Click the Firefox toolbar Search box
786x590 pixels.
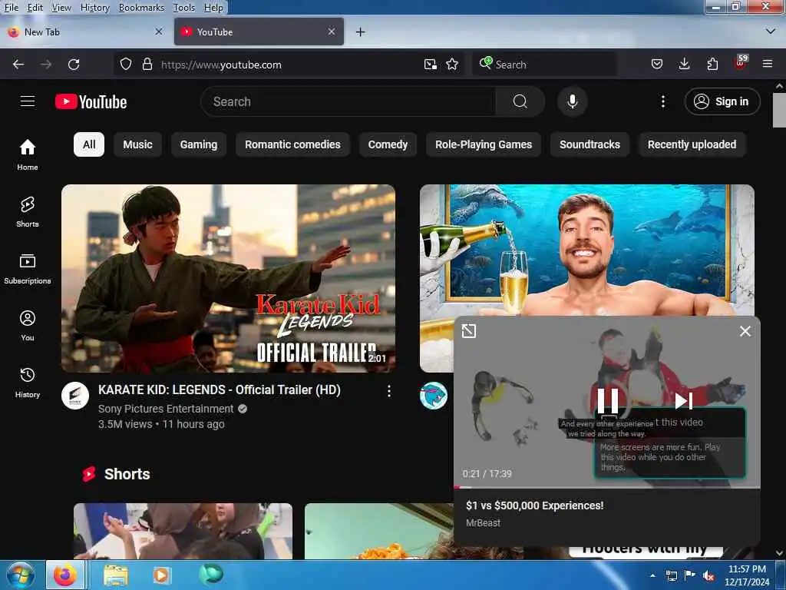544,65
